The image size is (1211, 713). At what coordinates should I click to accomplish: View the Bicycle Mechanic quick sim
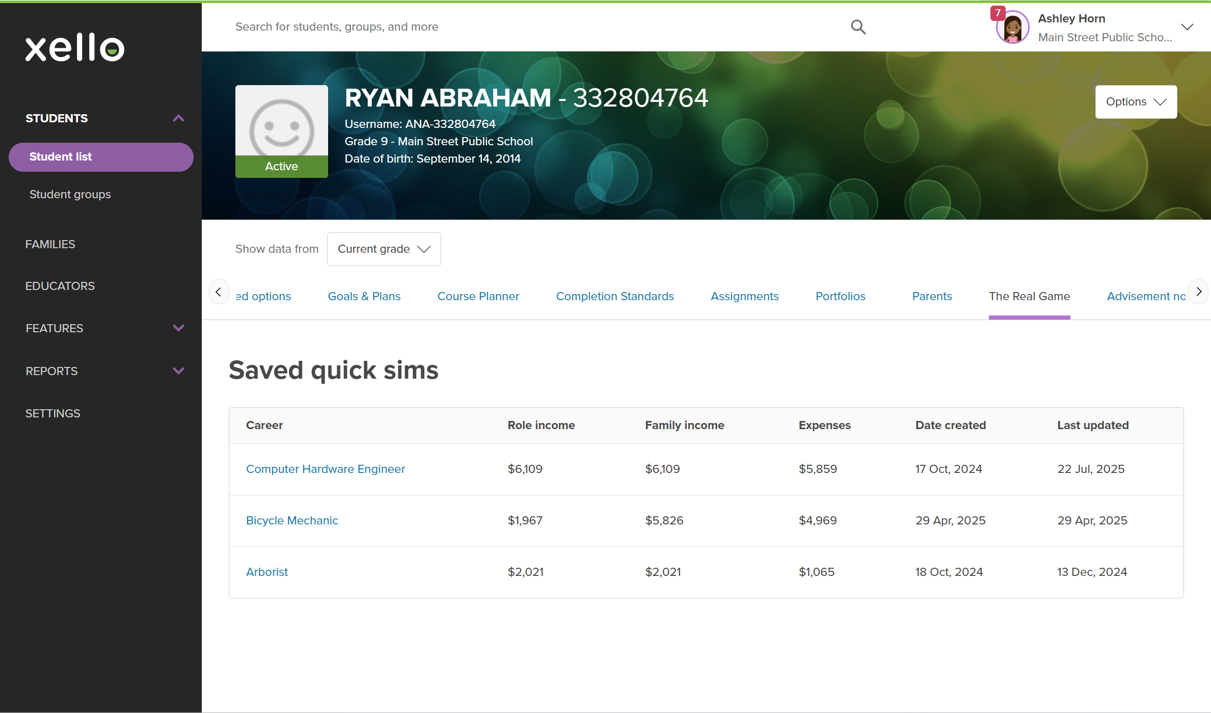click(x=292, y=520)
